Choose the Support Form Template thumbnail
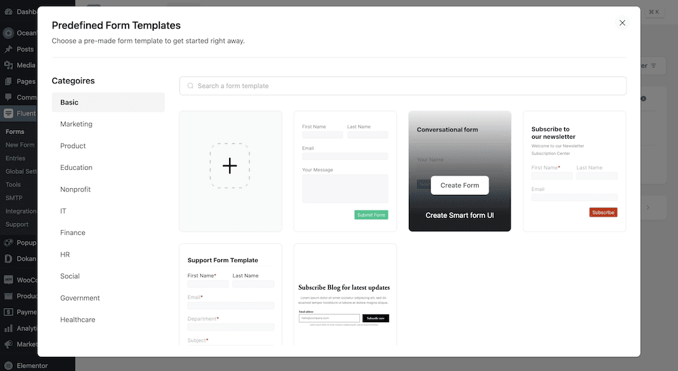Image resolution: width=678 pixels, height=371 pixels. click(231, 294)
